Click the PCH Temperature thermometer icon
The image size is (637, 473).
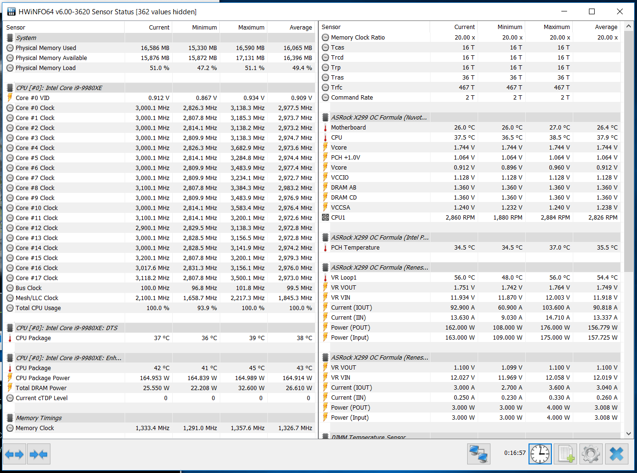pos(325,247)
